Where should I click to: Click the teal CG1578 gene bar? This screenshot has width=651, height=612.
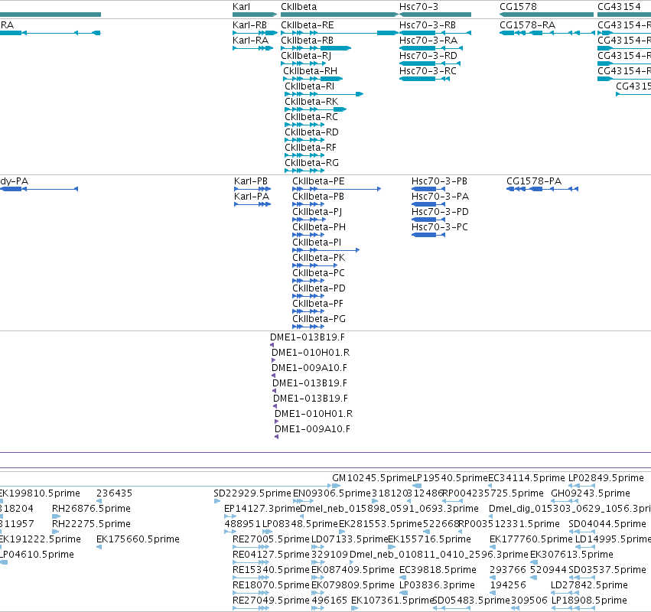tap(546, 15)
